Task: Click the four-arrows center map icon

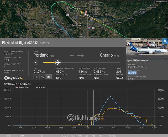Action: pos(36,77)
